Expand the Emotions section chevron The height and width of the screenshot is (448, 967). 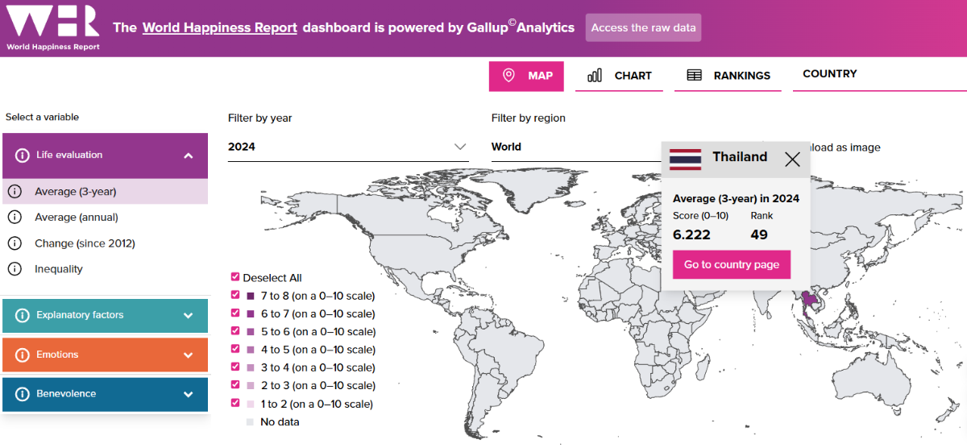(x=188, y=355)
